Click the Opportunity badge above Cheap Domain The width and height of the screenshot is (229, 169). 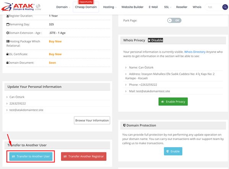(86, 2)
